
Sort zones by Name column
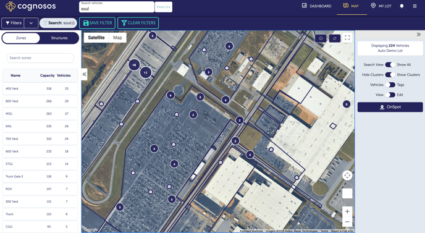[15, 75]
